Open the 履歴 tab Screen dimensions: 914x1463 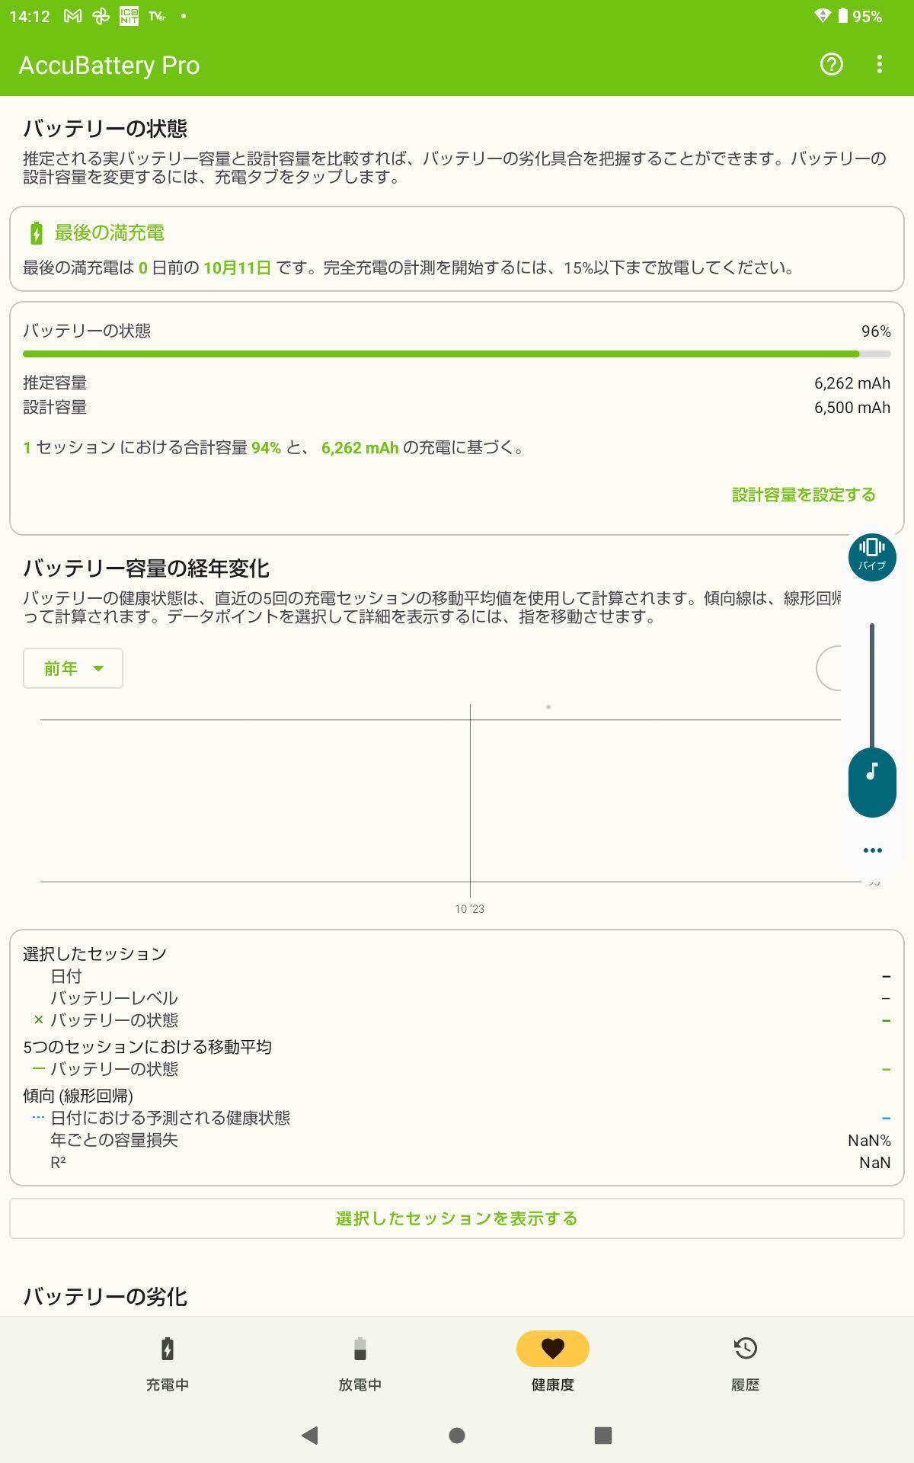pos(746,1364)
